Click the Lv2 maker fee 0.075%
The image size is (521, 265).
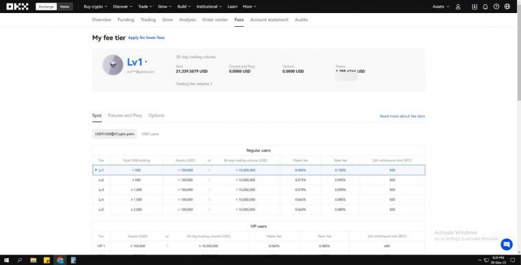click(300, 180)
